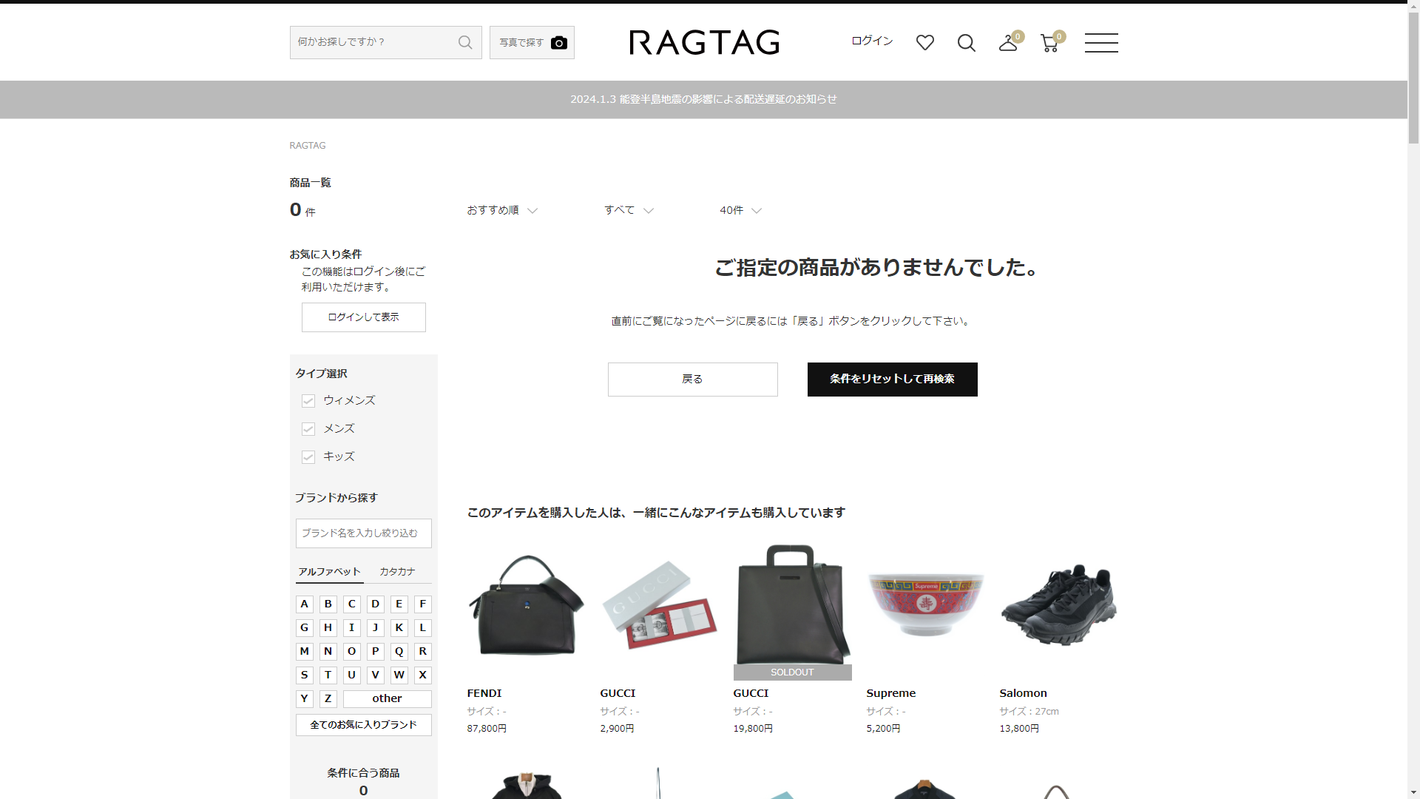Expand the すべて filter dropdown
The width and height of the screenshot is (1420, 799).
tap(629, 211)
